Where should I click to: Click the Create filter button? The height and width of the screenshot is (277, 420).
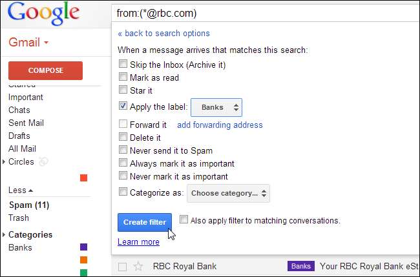pos(145,222)
